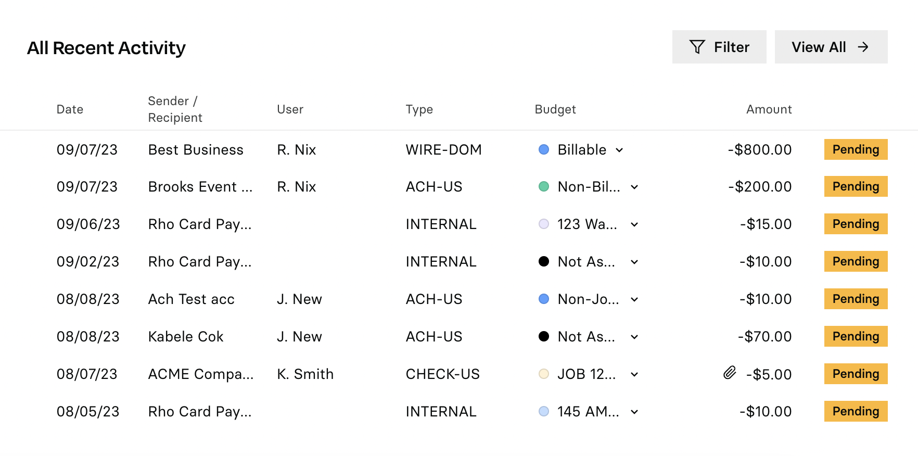Click Pending badge on Best Business row
918x456 pixels.
[x=856, y=149]
